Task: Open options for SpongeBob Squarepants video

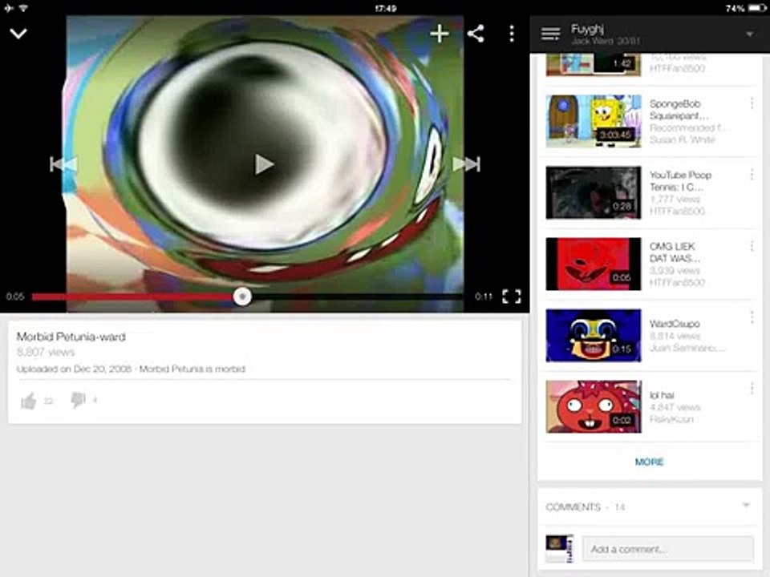Action: (752, 103)
